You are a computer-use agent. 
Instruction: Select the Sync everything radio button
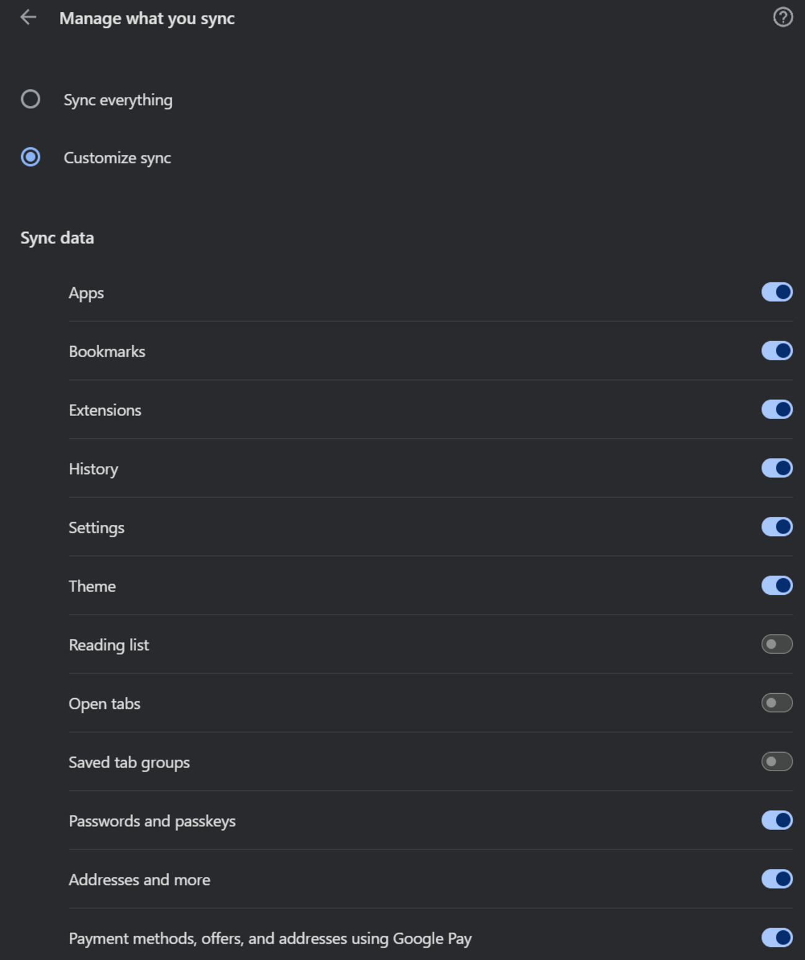click(x=30, y=99)
